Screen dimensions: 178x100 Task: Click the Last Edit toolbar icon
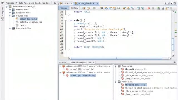[x=84, y=8]
